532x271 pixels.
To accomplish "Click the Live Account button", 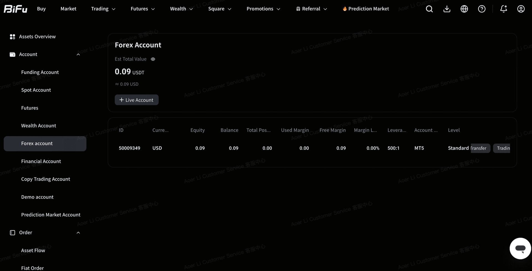I will pos(137,100).
